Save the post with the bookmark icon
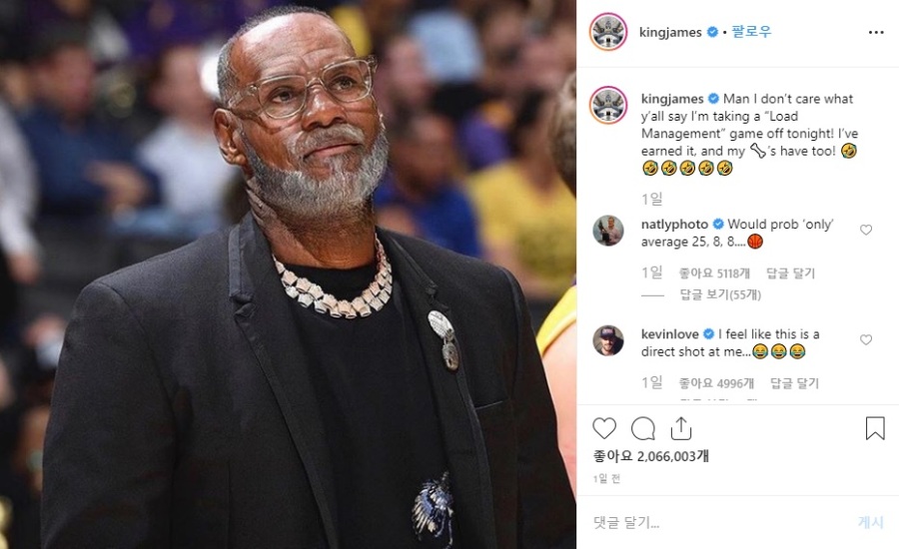Screen dimensions: 899x549 pos(875,428)
